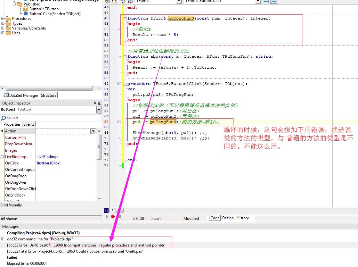Image resolution: width=358 pixels, height=267 pixels.
Task: Click the DataSet Manager tab icon
Action: click(x=6, y=95)
